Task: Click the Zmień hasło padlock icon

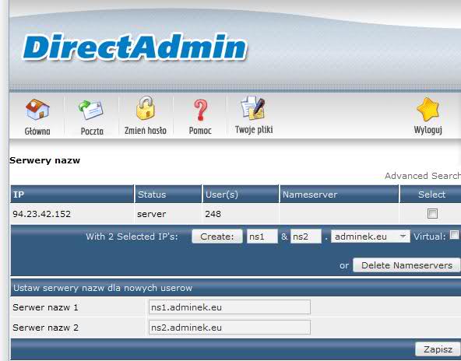Action: click(x=146, y=108)
